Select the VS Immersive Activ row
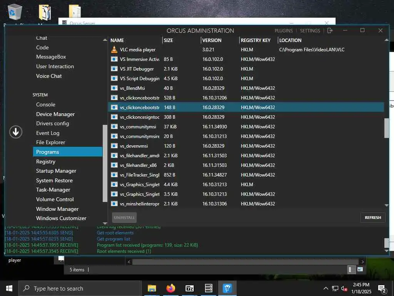 pos(246,59)
